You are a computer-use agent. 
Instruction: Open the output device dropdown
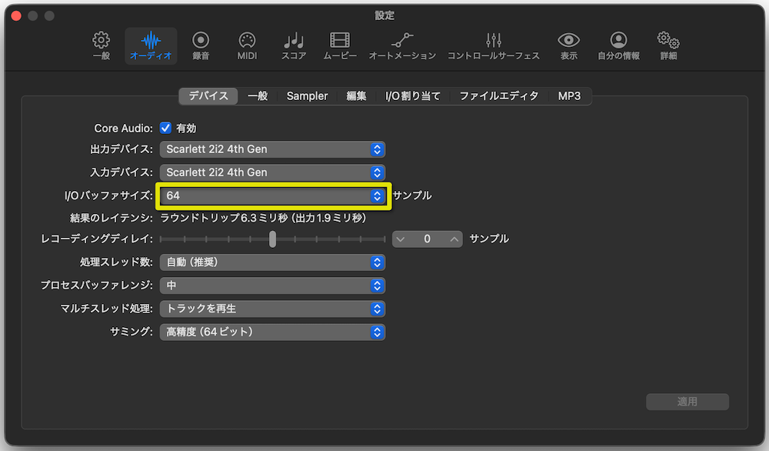click(x=272, y=149)
